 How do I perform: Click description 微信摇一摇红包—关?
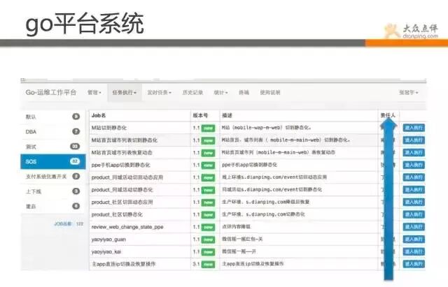click(x=242, y=239)
